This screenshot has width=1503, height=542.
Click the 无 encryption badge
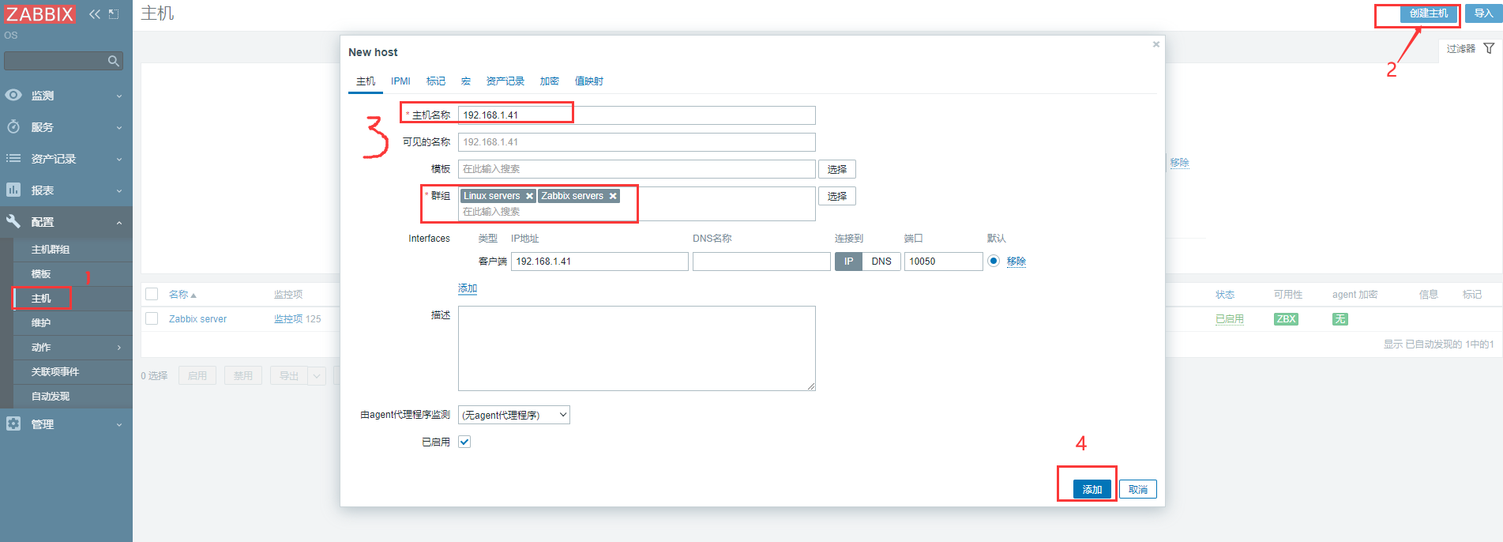pos(1340,319)
